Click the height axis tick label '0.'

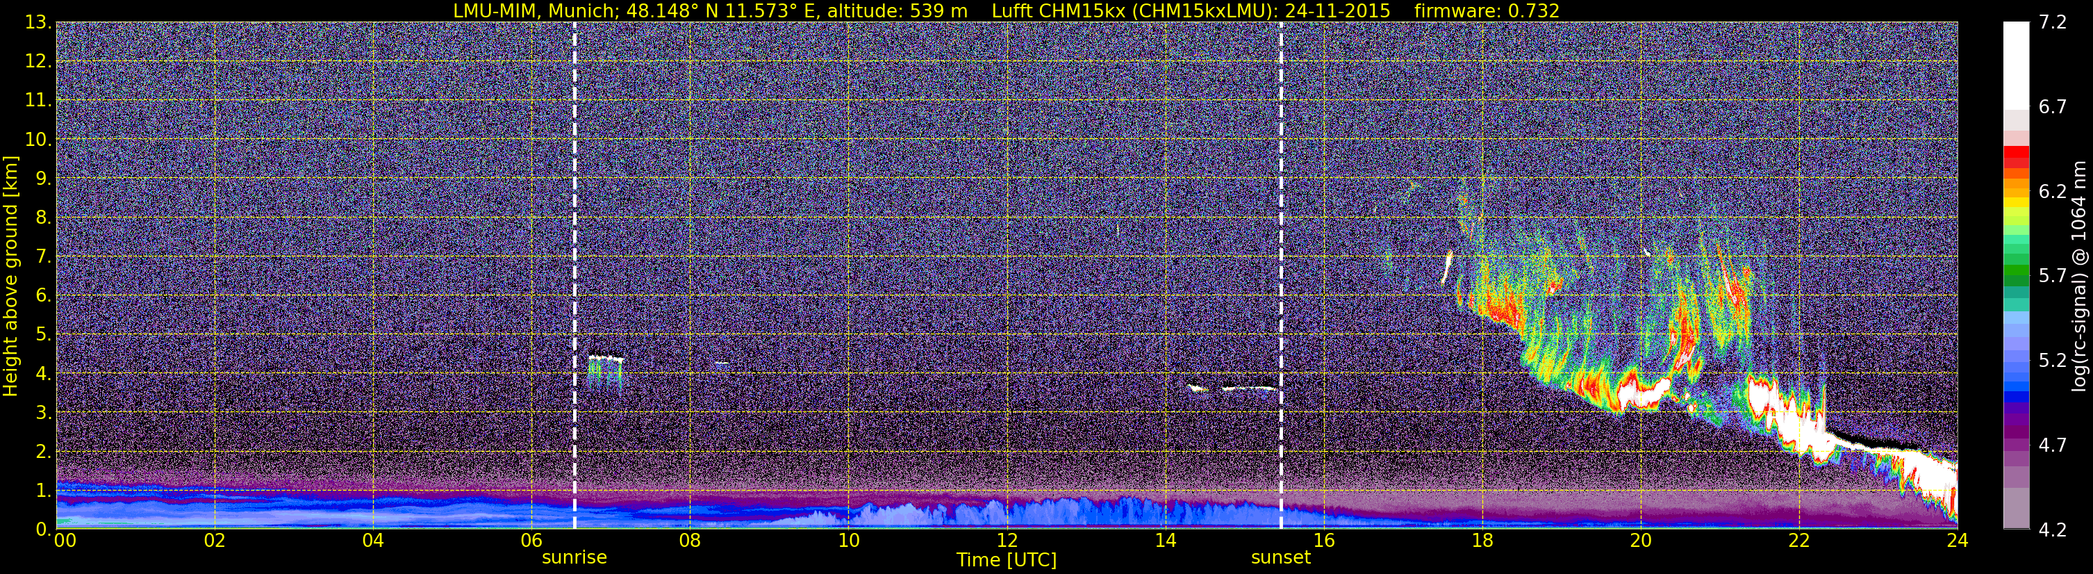(x=43, y=528)
